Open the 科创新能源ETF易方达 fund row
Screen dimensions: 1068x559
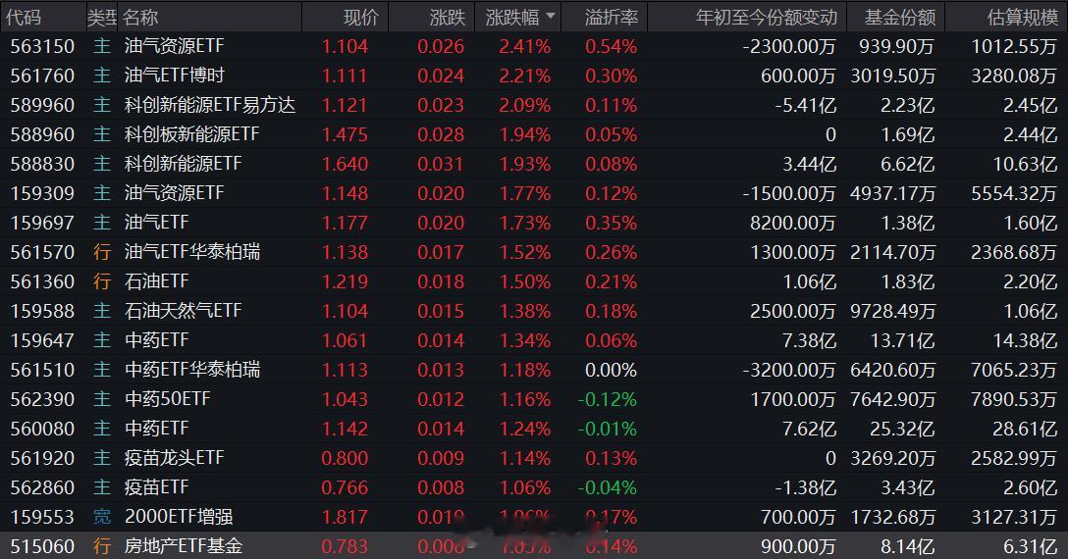coord(210,105)
